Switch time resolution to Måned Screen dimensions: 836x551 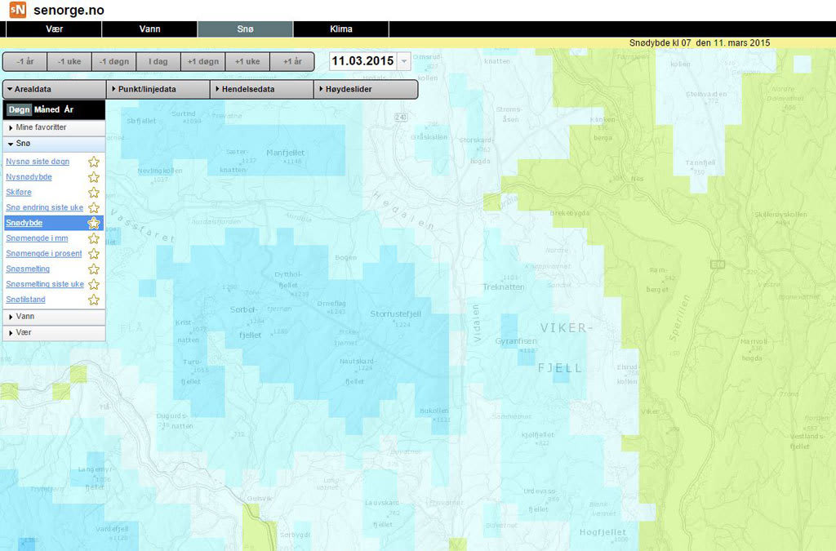click(47, 109)
